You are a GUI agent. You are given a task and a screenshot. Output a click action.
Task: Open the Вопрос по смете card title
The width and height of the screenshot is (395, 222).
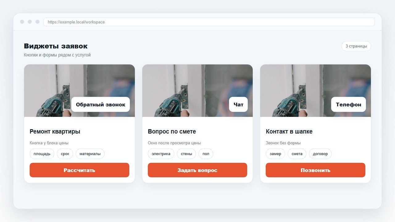pos(172,131)
